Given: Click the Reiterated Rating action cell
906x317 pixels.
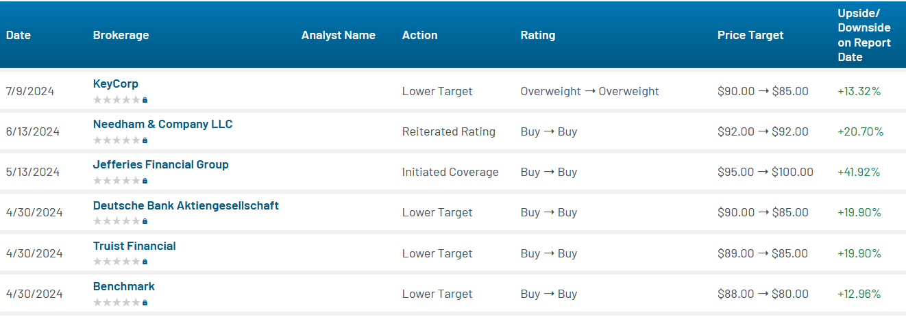Looking at the screenshot, I should [x=449, y=131].
